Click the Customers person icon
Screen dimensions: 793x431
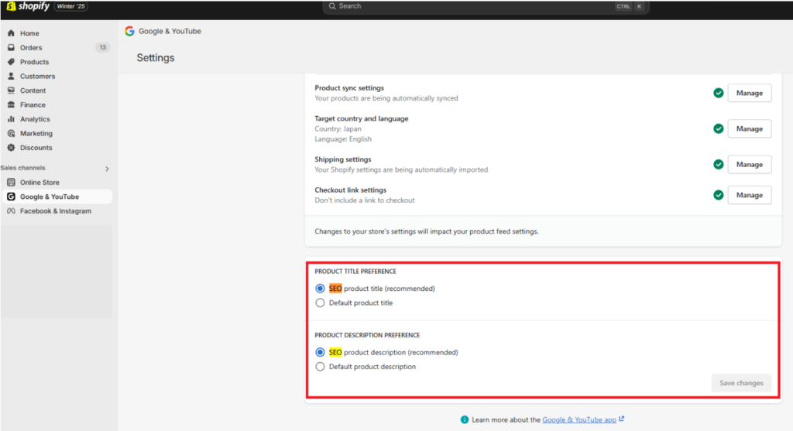[11, 77]
